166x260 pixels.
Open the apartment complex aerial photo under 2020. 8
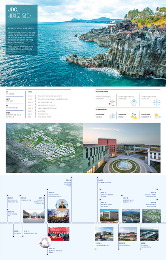click(x=131, y=216)
